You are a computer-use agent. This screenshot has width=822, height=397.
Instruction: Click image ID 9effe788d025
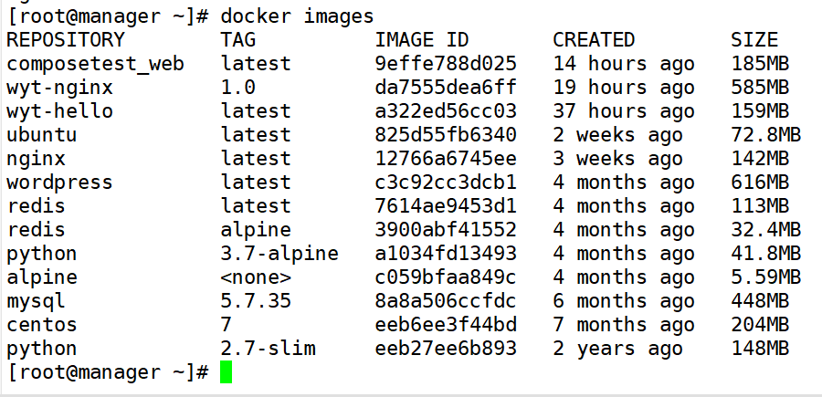point(446,63)
